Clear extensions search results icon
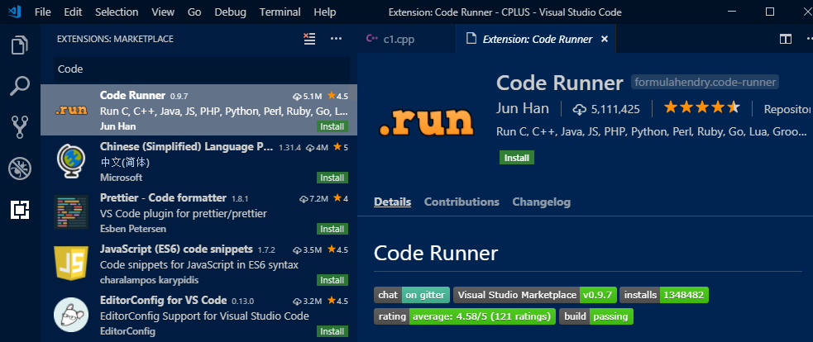This screenshot has width=813, height=342. (309, 39)
